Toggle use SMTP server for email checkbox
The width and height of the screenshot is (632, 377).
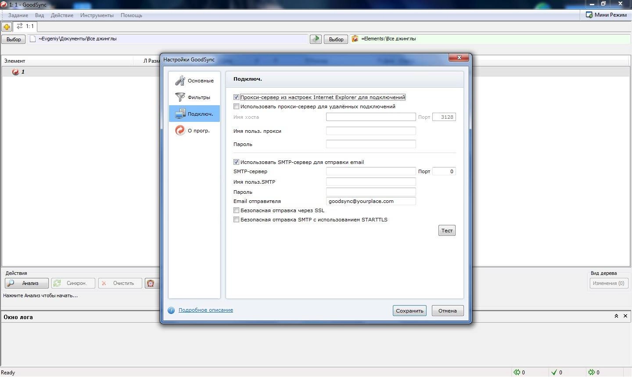pos(236,162)
